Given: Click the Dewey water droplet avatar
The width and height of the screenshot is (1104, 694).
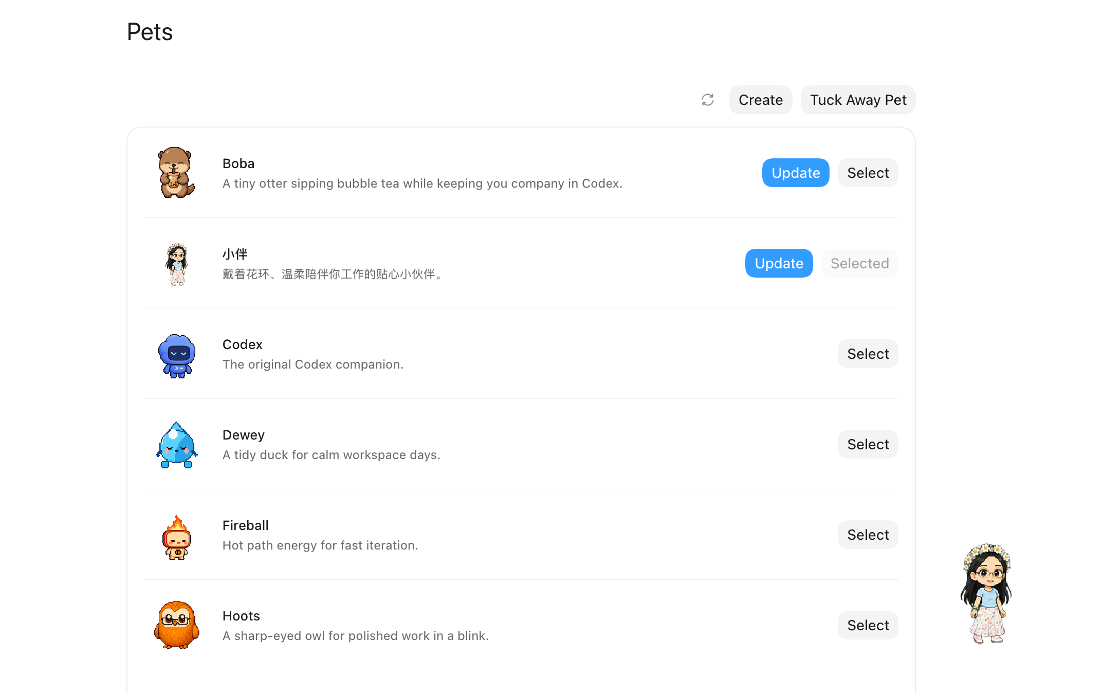Looking at the screenshot, I should (x=177, y=445).
